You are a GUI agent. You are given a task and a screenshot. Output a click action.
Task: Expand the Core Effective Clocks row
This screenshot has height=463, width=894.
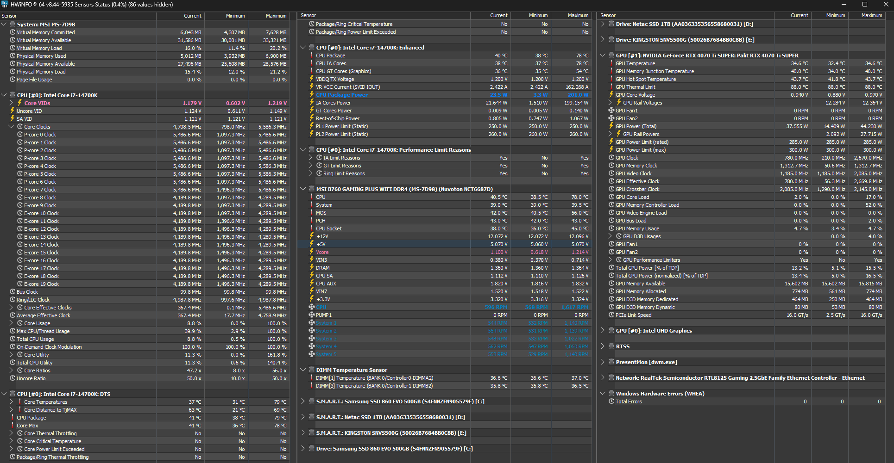11,308
